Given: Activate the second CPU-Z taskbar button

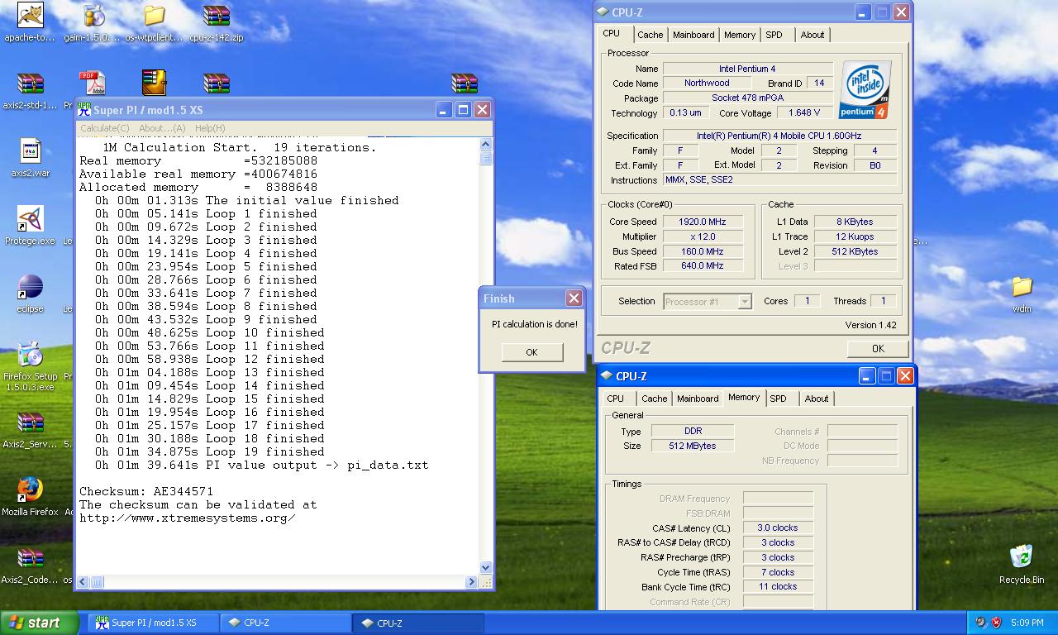Looking at the screenshot, I should point(419,623).
